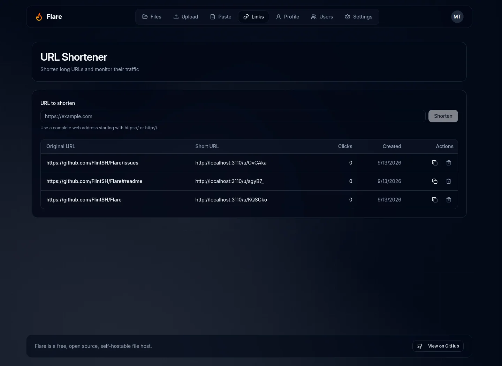Click the Flare brand name
Viewport: 502px width, 366px height.
click(x=54, y=17)
